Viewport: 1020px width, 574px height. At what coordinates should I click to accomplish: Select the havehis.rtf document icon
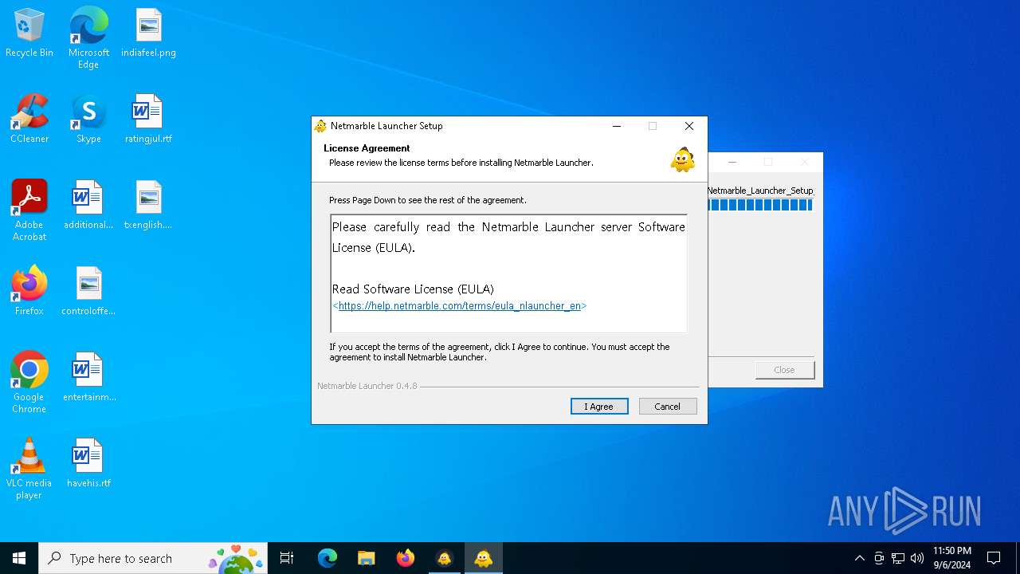(x=88, y=464)
